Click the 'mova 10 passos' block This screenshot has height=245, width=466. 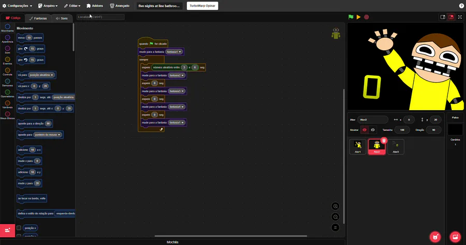coord(30,38)
